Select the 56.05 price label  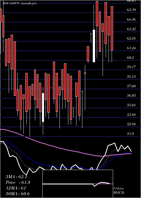click(131, 96)
